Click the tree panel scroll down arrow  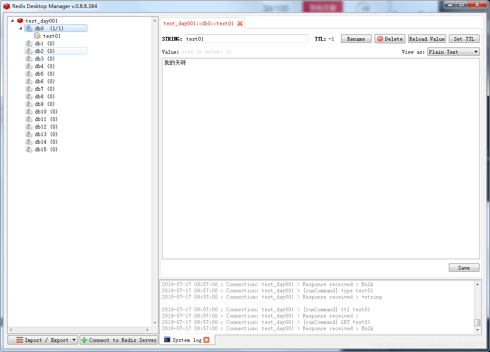(x=155, y=323)
